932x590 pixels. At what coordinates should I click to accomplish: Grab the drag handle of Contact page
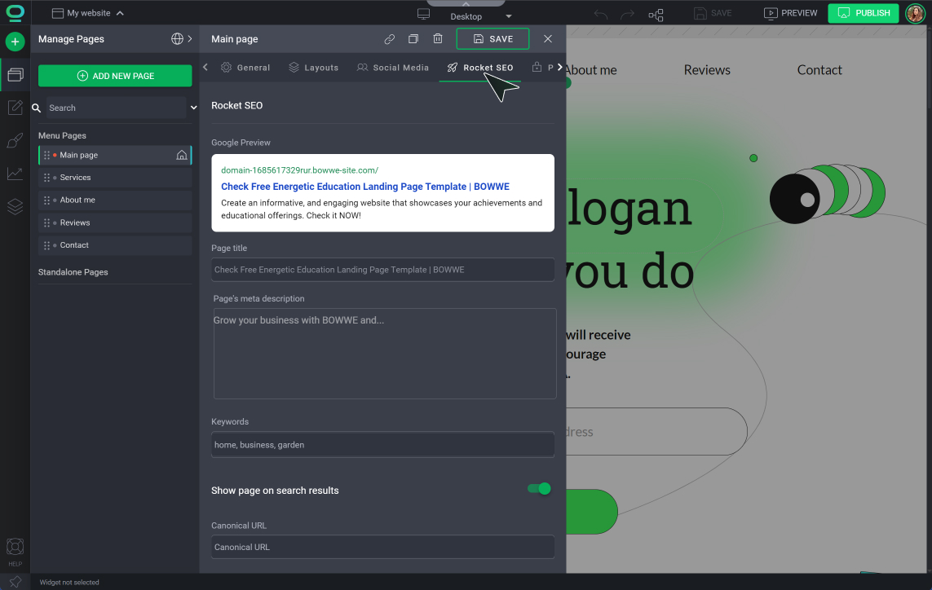point(47,245)
